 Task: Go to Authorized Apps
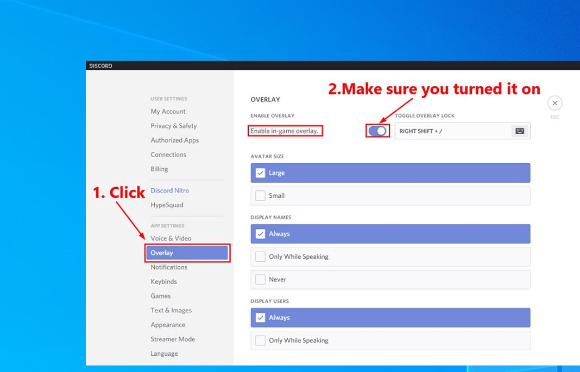coord(174,140)
